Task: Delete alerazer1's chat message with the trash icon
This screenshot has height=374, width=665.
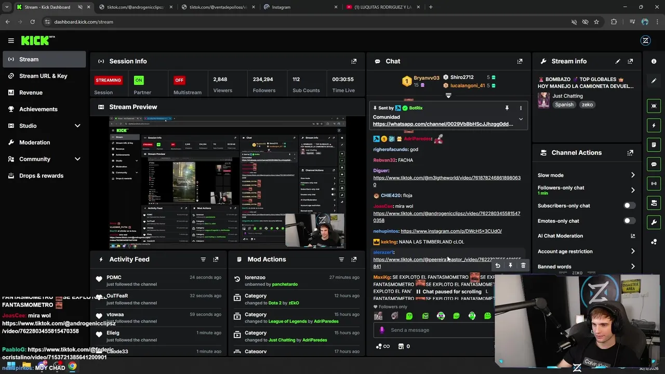Action: [523, 265]
